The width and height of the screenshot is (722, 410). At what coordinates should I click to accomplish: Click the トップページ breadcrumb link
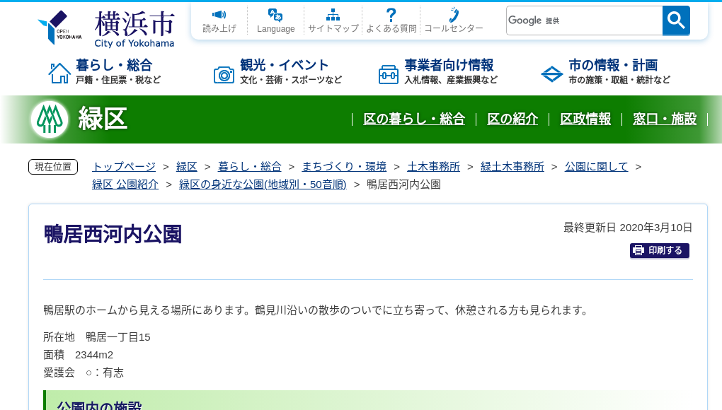click(x=122, y=166)
